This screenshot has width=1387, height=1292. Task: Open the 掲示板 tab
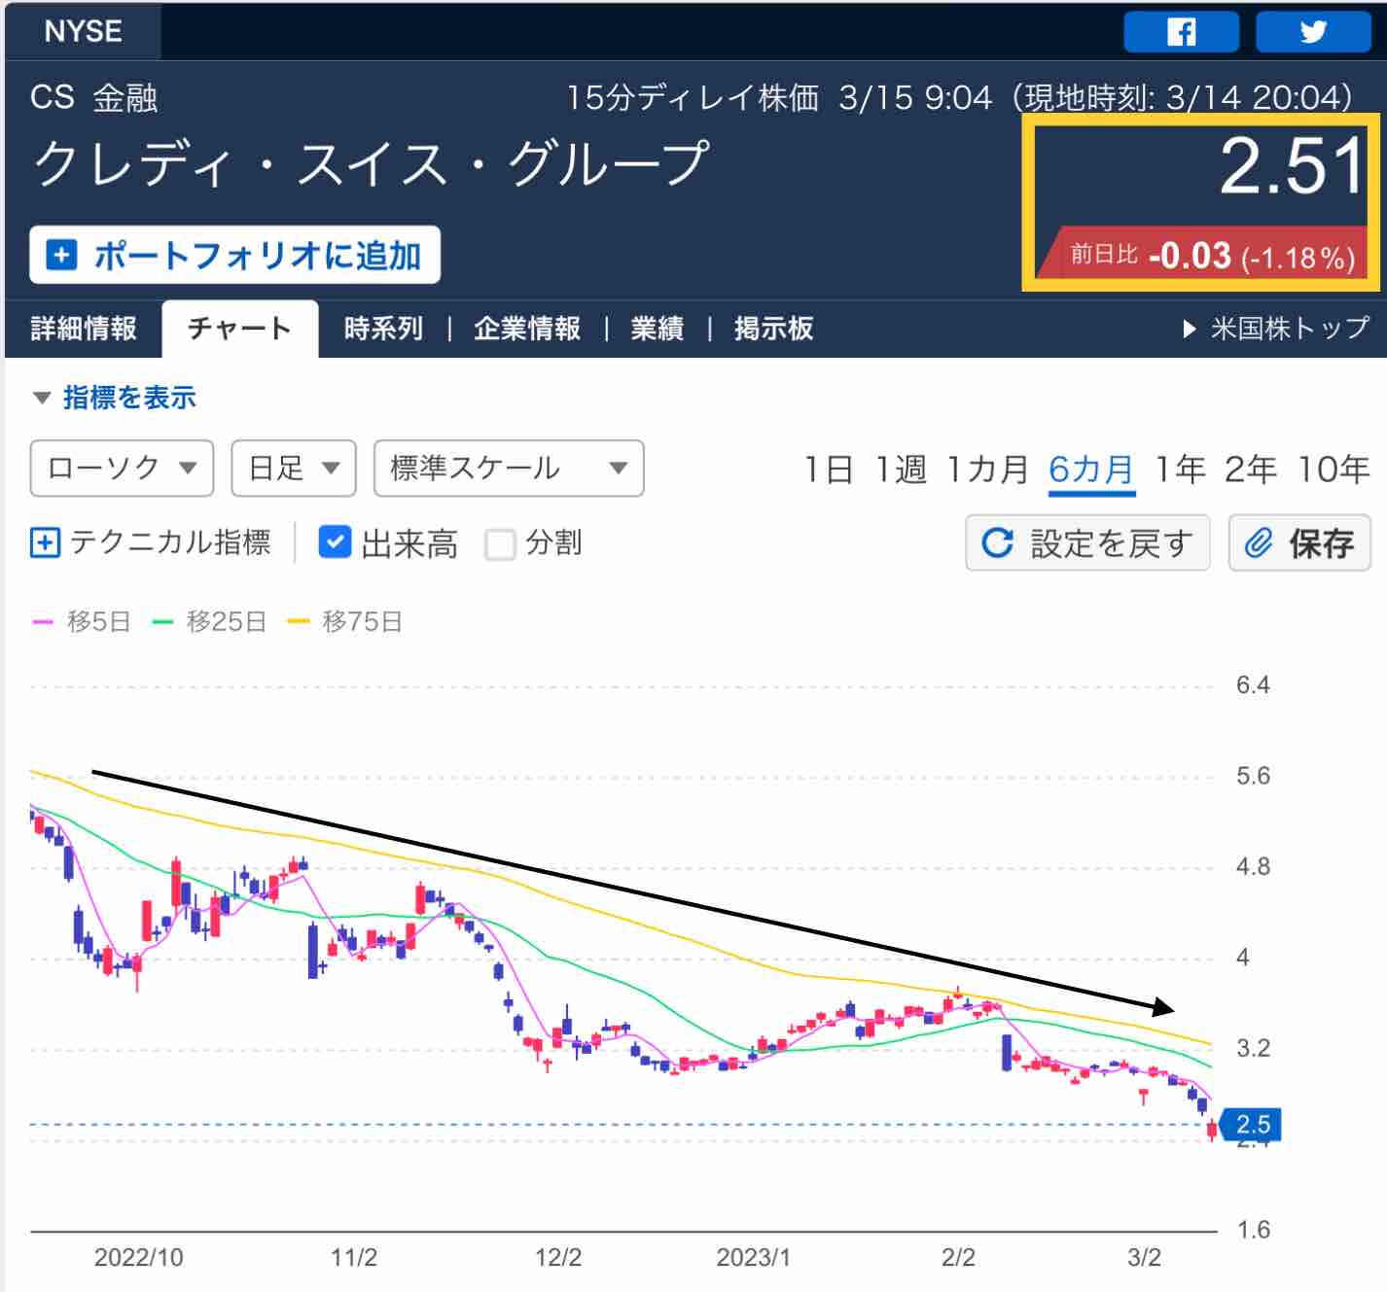(774, 329)
